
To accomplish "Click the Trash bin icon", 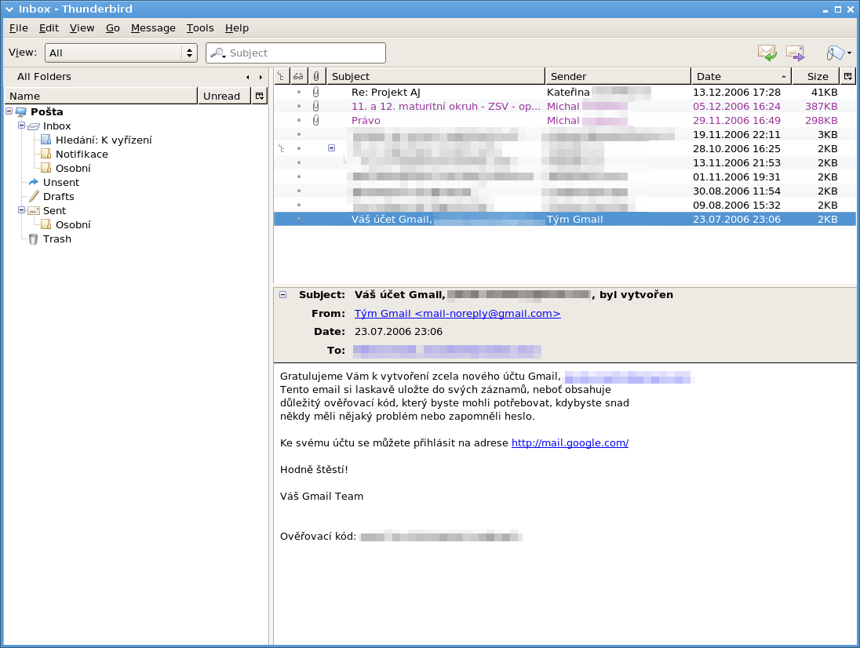I will click(34, 239).
